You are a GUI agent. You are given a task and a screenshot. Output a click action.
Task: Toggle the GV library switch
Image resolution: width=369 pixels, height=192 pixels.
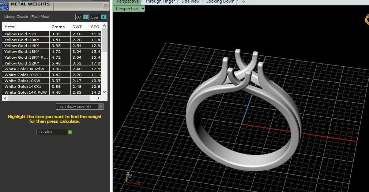(82, 17)
